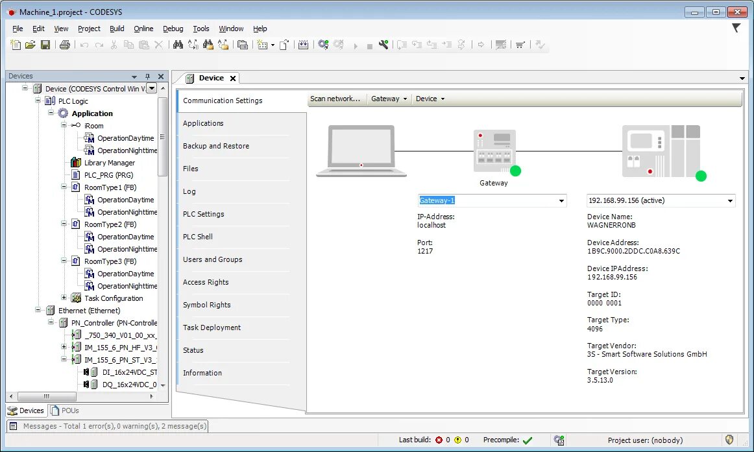Click the Gateway device image
754x452 pixels.
pos(495,151)
